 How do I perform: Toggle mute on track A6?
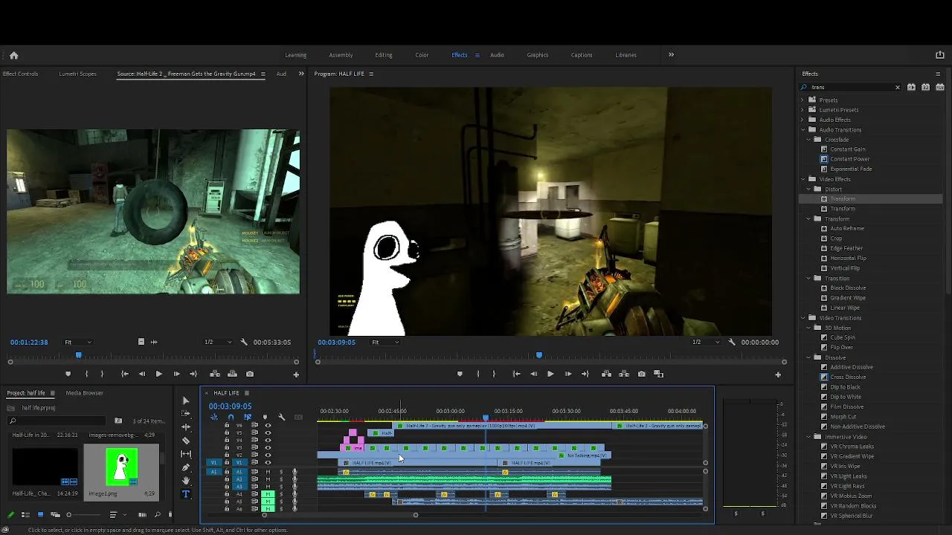[268, 508]
